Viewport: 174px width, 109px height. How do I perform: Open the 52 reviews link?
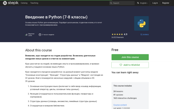[144, 35]
